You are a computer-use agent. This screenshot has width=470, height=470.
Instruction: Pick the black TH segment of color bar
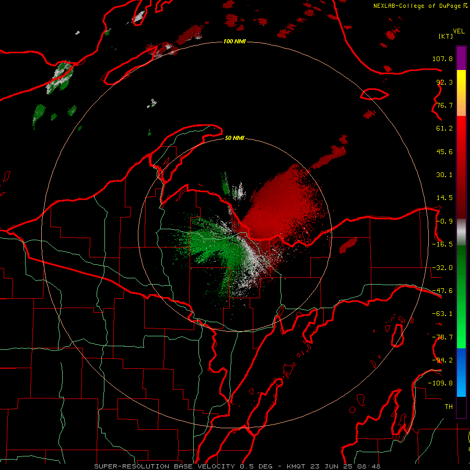461,407
